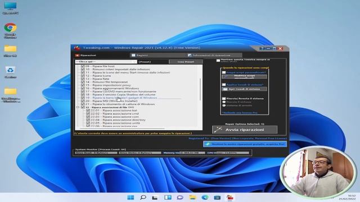Click Modifica script personalizzati button
This screenshot has width=360, height=202.
point(244,77)
